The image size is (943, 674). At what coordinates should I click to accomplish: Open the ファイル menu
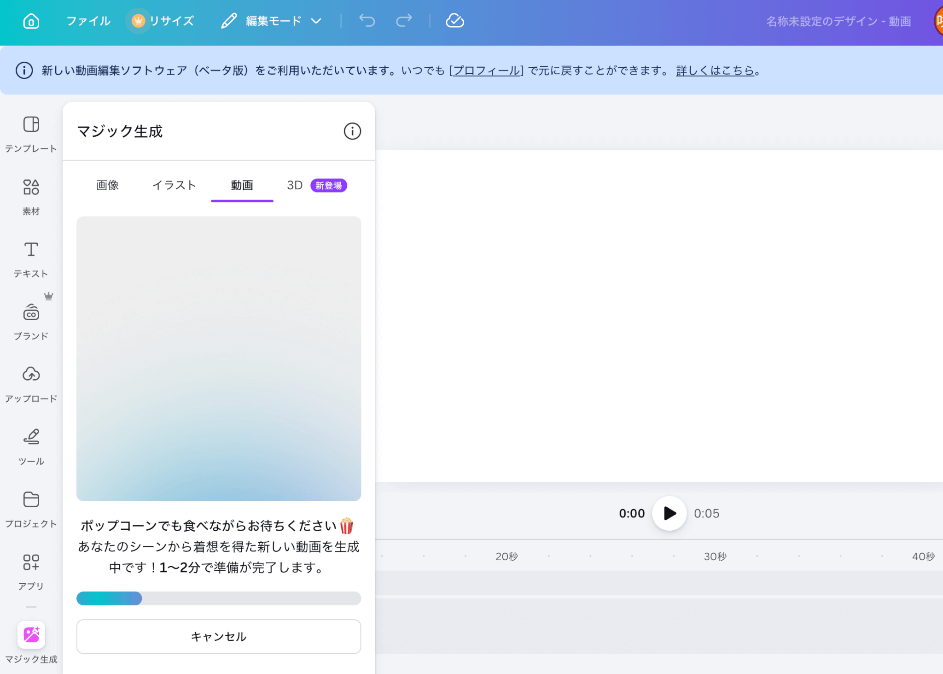pyautogui.click(x=88, y=21)
